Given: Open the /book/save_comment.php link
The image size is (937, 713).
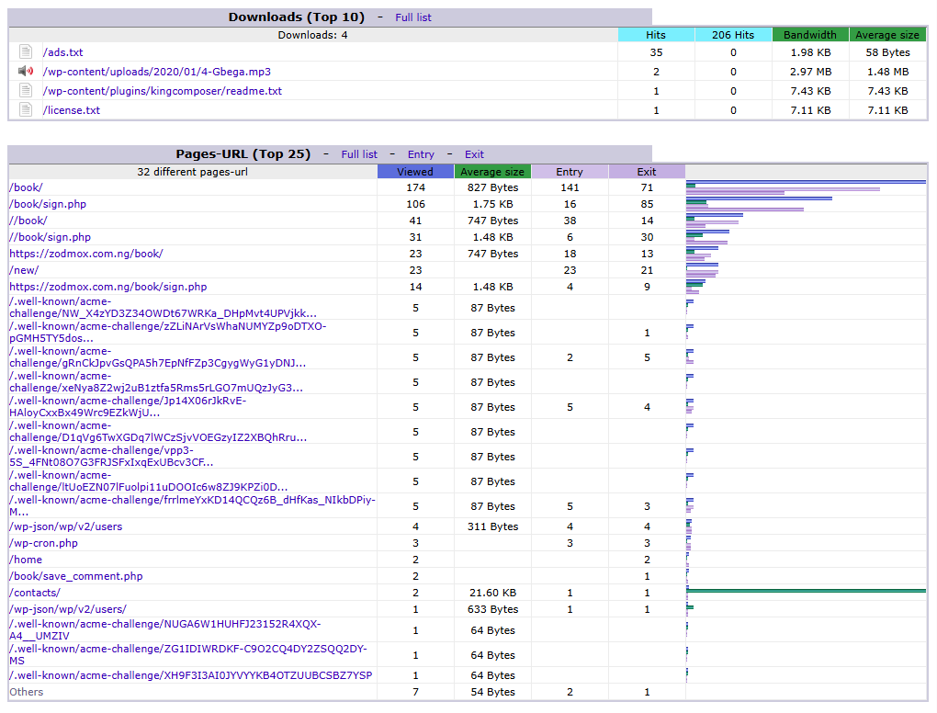Looking at the screenshot, I should coord(75,576).
